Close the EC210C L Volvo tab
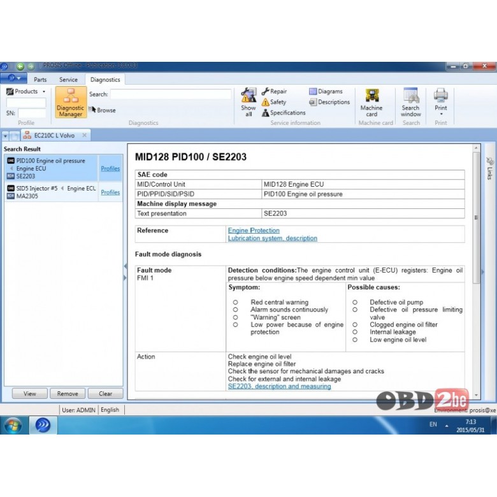This screenshot has width=497, height=497. [x=84, y=135]
